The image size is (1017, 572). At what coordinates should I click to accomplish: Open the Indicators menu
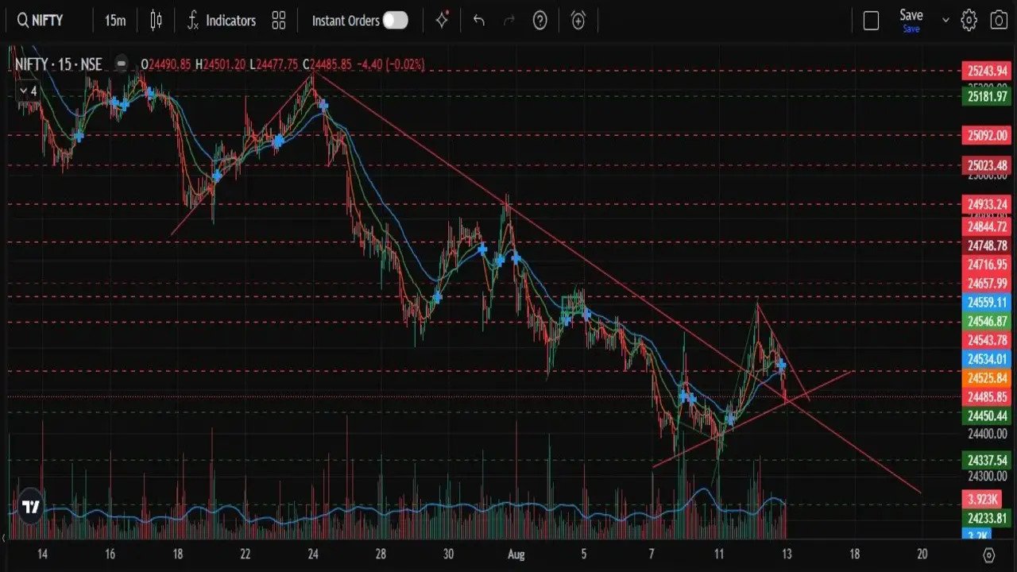pyautogui.click(x=222, y=21)
